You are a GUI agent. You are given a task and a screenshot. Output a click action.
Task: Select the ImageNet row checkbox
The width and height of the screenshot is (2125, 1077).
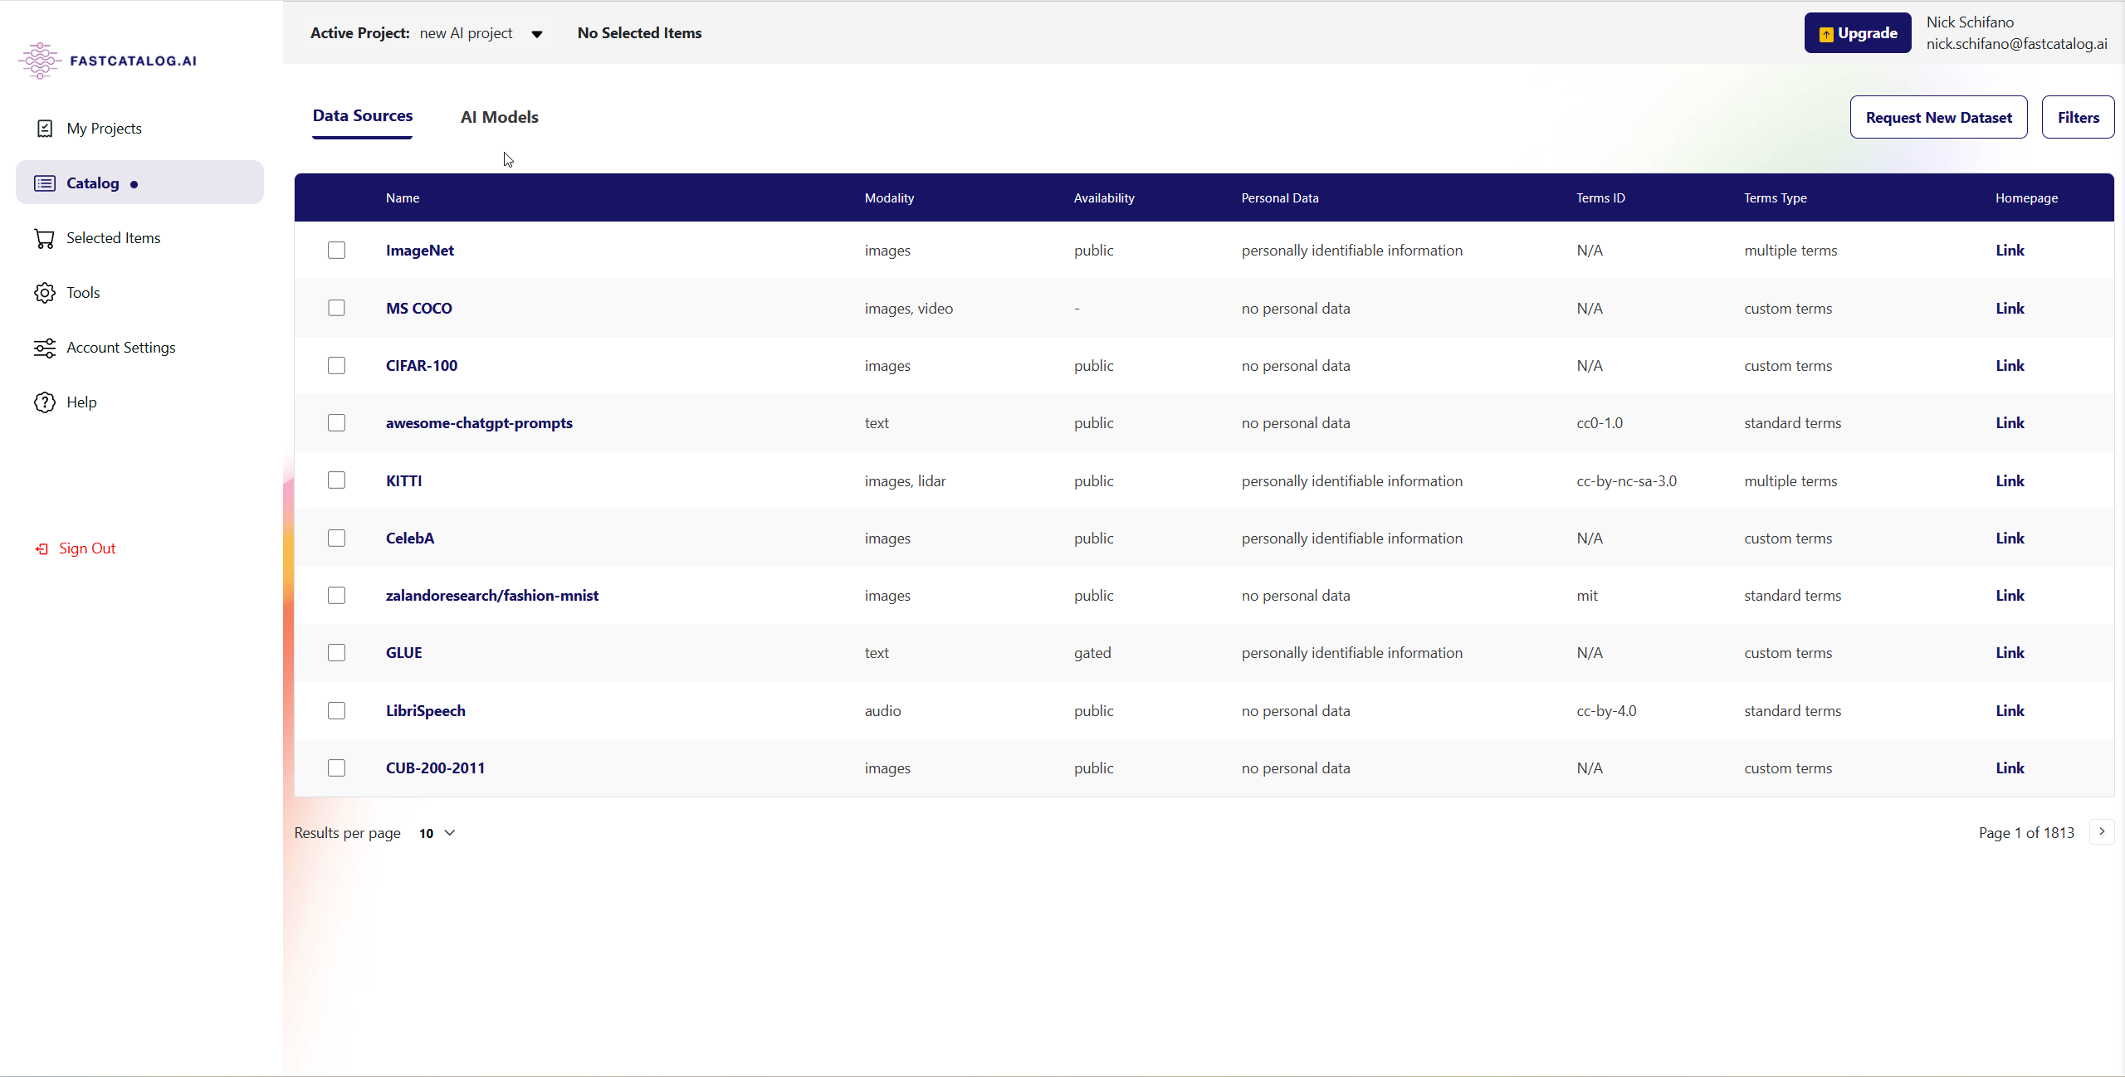point(336,251)
